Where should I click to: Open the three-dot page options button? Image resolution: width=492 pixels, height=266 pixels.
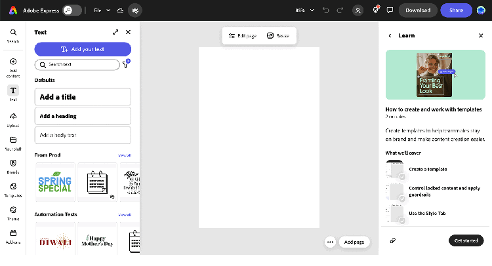330,242
